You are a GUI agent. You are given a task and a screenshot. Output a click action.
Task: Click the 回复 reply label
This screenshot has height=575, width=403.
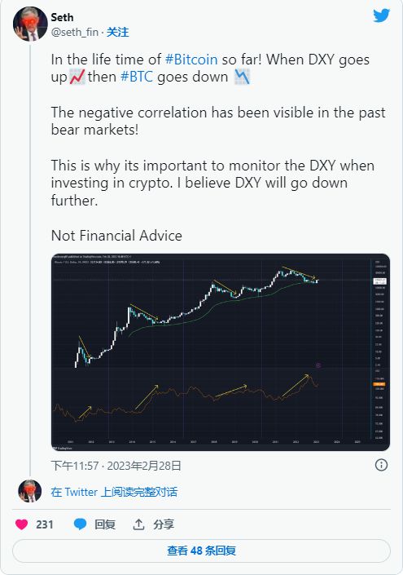pyautogui.click(x=105, y=524)
